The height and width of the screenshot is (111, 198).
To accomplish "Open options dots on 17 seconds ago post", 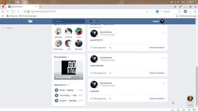I will point(163,83).
